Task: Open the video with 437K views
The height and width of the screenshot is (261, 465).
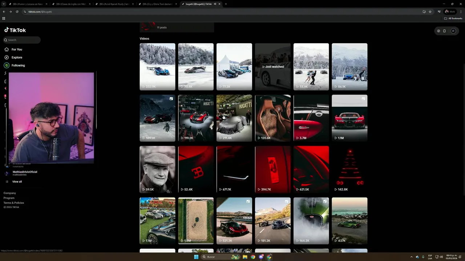Action: [349, 221]
